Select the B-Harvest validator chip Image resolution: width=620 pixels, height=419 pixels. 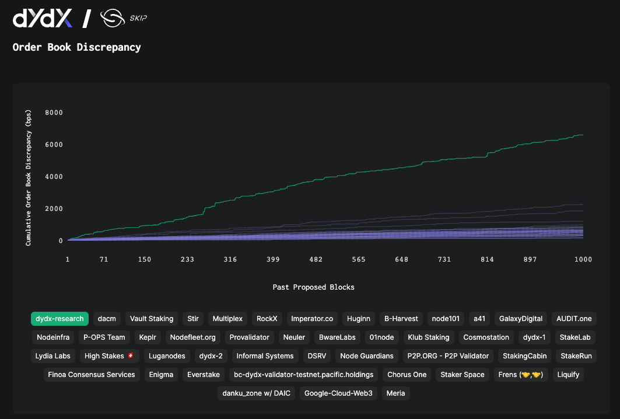click(x=401, y=319)
